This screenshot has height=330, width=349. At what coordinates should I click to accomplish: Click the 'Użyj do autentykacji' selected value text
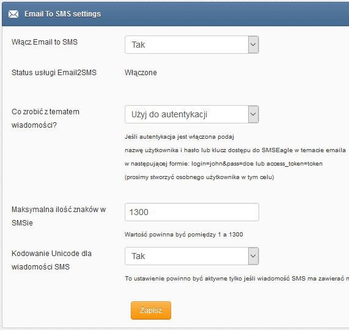click(x=169, y=115)
